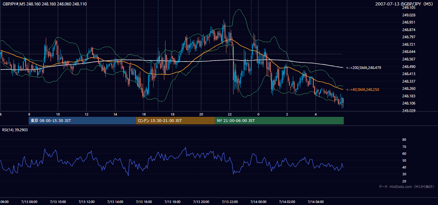Click price level 248.951 on axis
This screenshot has width=438, height=205.
(x=409, y=22)
